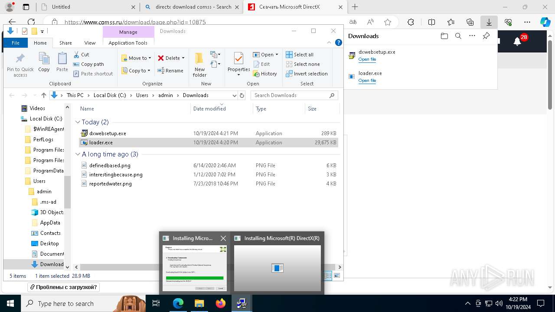The height and width of the screenshot is (312, 555).
Task: Open file History from ribbon
Action: (265, 74)
